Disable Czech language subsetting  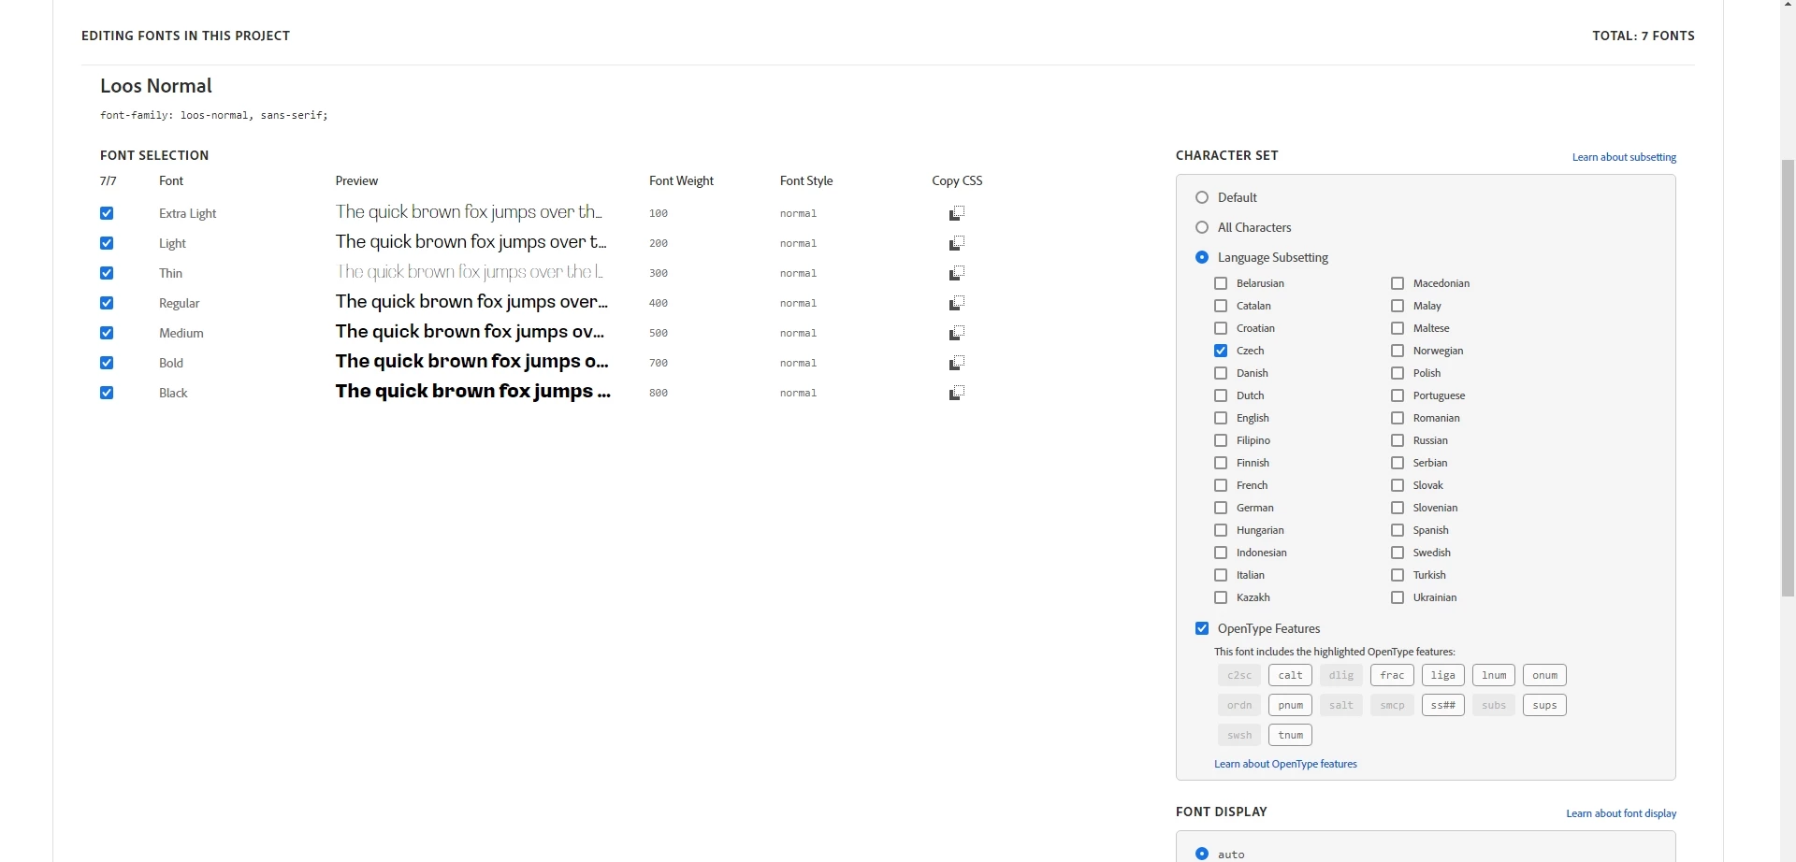1221,351
